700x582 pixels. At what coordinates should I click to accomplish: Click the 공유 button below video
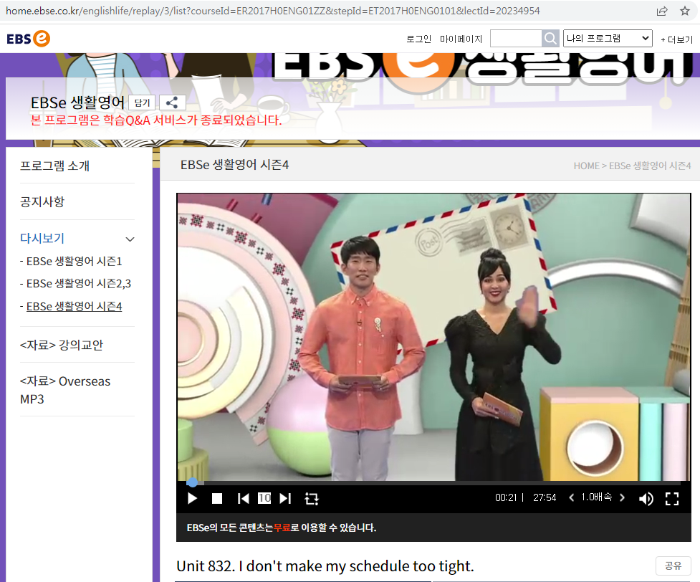click(x=673, y=566)
